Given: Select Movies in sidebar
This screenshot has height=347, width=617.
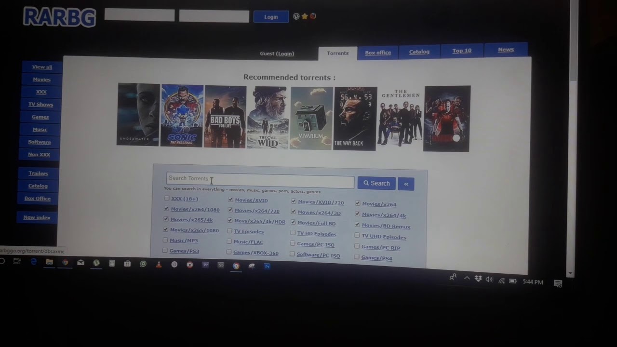Looking at the screenshot, I should (x=41, y=80).
